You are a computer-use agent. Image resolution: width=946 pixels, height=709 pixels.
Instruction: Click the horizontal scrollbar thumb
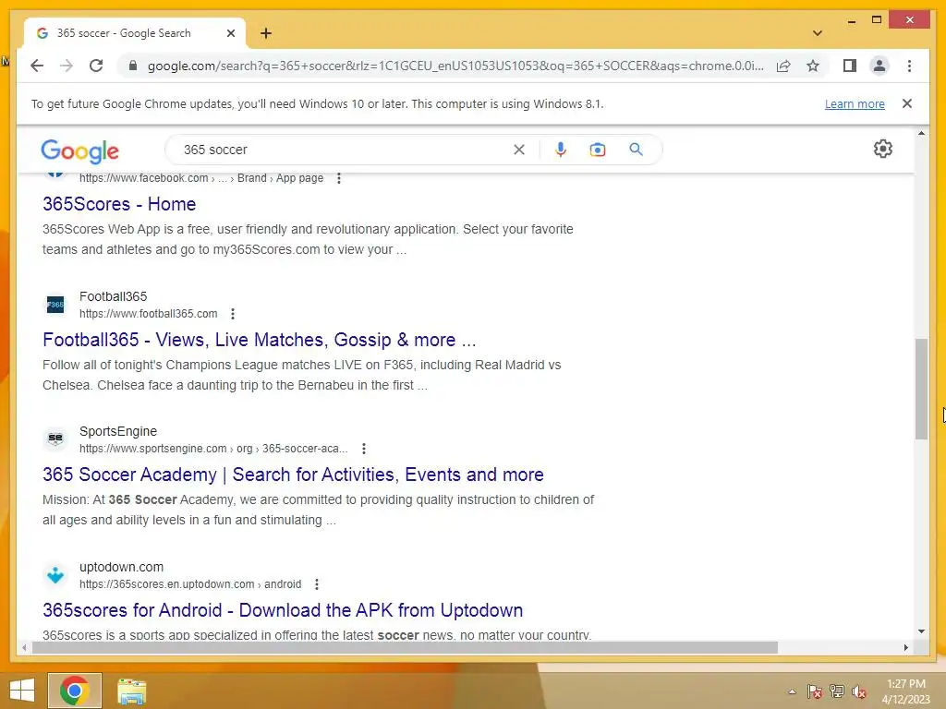(x=405, y=647)
